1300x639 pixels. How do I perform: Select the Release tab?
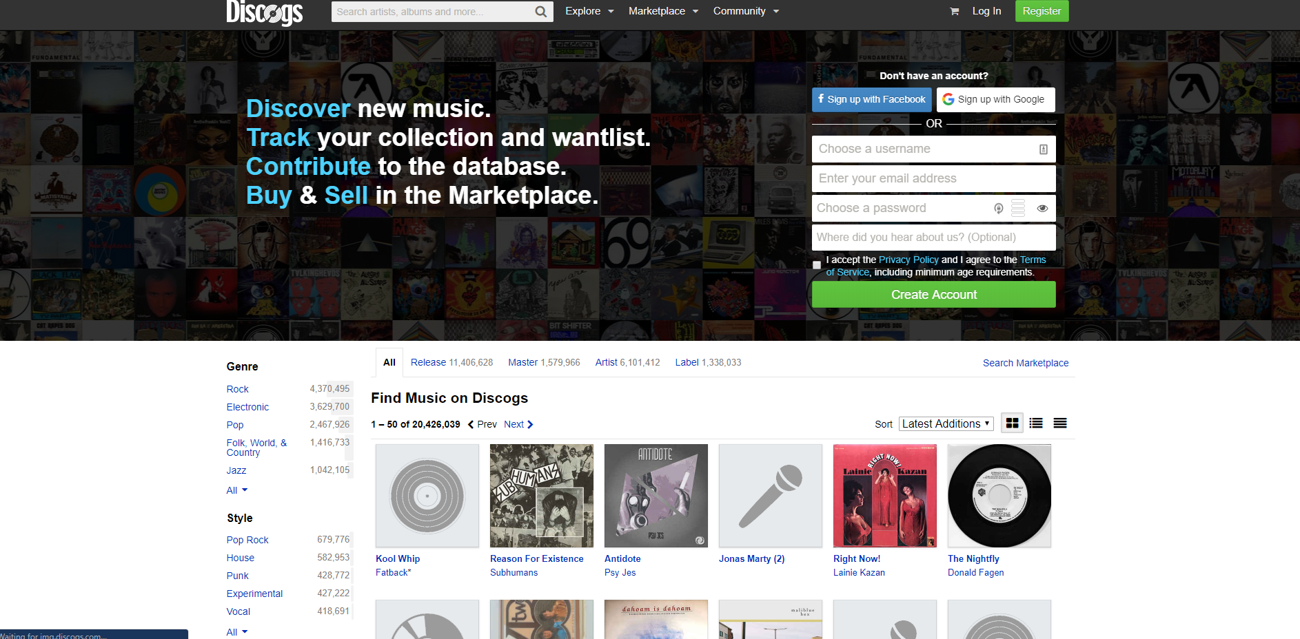coord(428,362)
